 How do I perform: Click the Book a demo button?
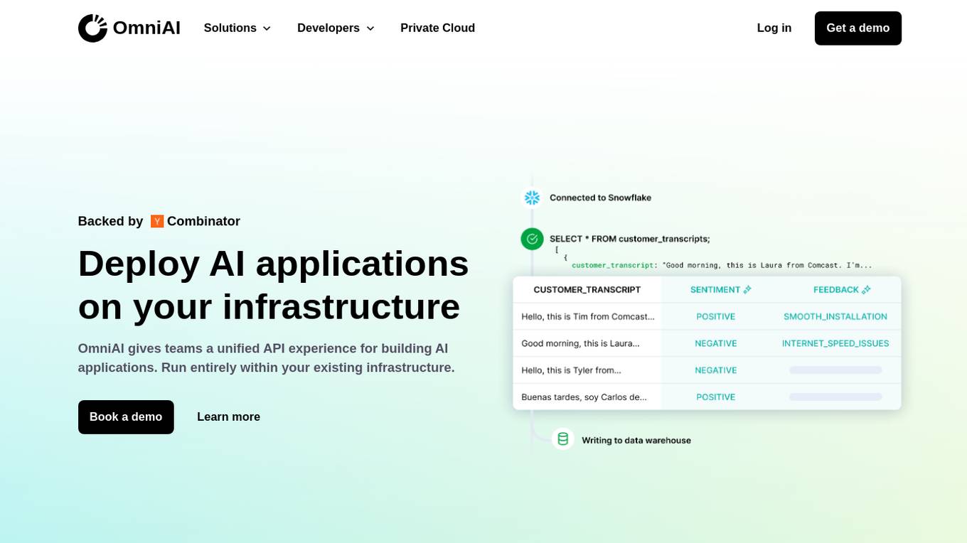pos(126,417)
